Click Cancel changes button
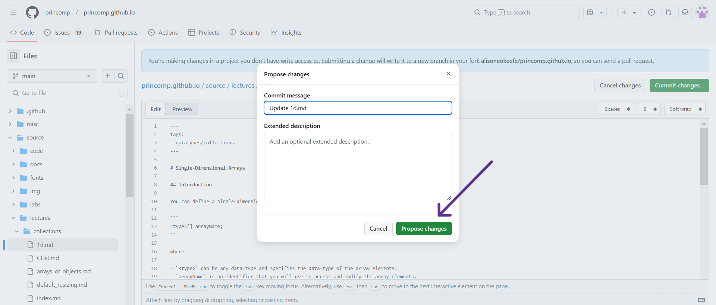 click(620, 86)
